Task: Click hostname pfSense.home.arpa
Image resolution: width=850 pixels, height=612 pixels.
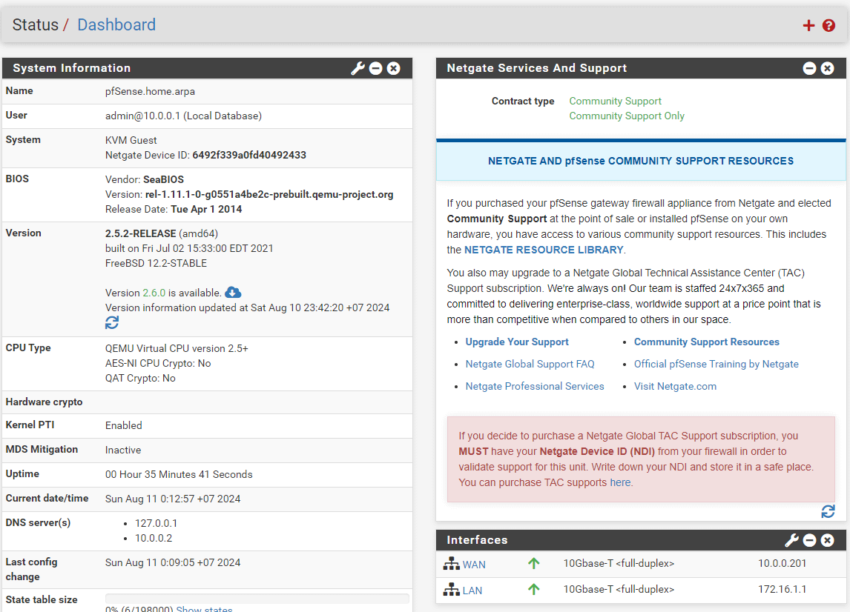Action: 150,92
